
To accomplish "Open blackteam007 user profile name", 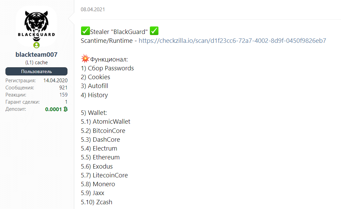I will click(x=36, y=54).
